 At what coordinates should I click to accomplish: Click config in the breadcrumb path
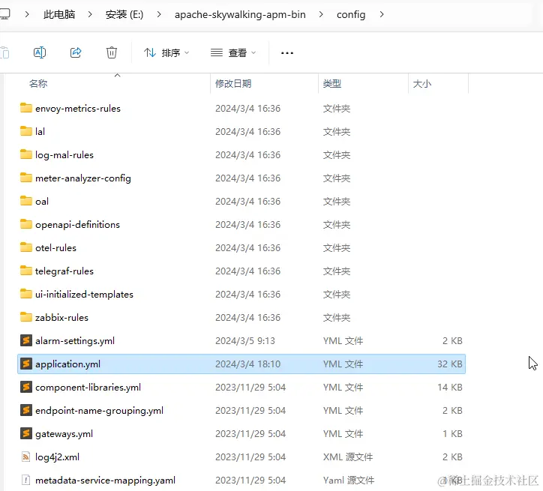[x=351, y=14]
